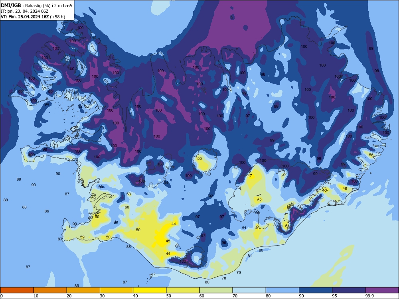The height and width of the screenshot is (299, 399).
Task: Select the dark navy 95–99.9 legend swatch
Action: (349, 290)
